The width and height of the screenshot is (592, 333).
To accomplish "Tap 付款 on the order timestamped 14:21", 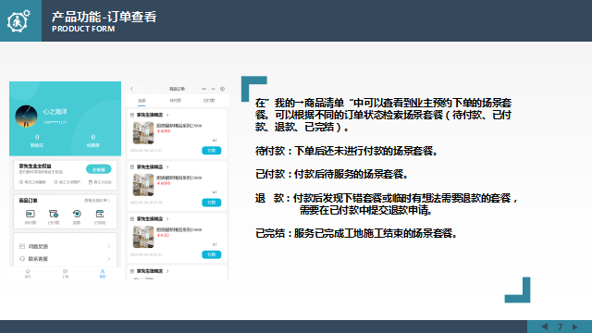I will pyautogui.click(x=212, y=150).
